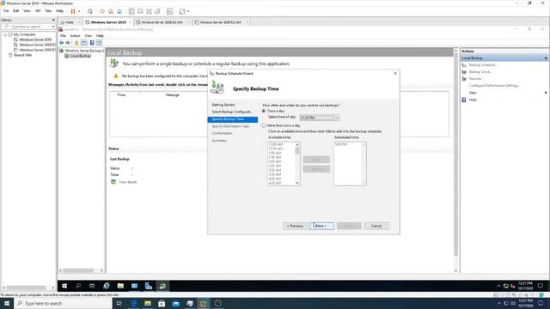Click the MMC back arrow icon
The width and height of the screenshot is (550, 309).
62,43
